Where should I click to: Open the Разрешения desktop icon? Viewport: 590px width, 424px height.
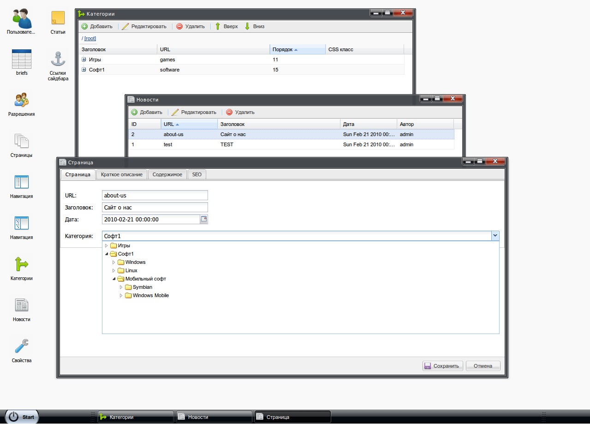[21, 104]
